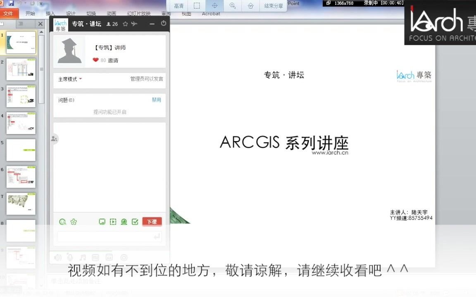Toggle 高清 HD quality on the sharing toolbar
Screen dimensions: 476x297
pyautogui.click(x=178, y=6)
